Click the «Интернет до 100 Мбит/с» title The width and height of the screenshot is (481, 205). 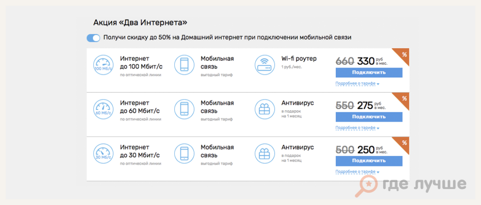[140, 62]
